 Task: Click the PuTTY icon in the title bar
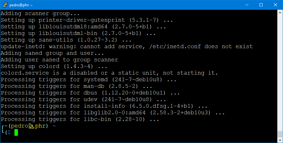point(5,5)
